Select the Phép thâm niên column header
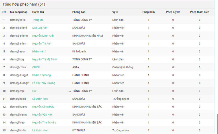 click(x=199, y=12)
